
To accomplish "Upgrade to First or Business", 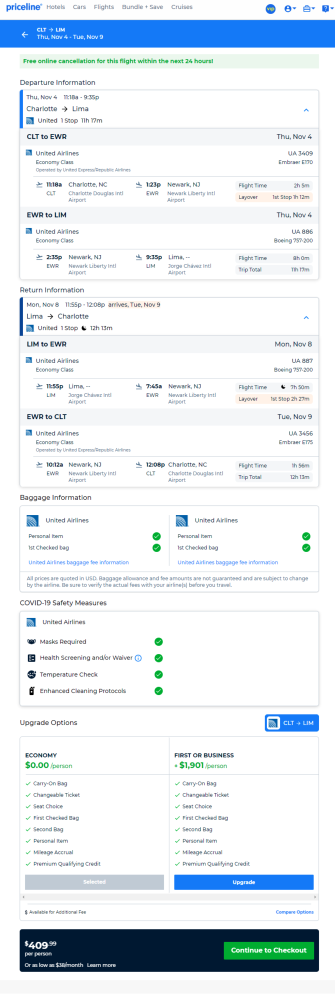I will click(243, 882).
